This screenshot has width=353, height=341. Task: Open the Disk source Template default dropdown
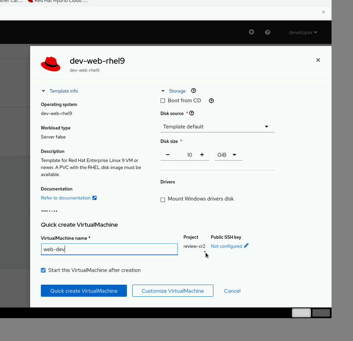[217, 127]
